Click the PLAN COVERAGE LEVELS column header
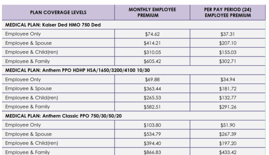The width and height of the screenshot is (269, 155). click(x=58, y=13)
